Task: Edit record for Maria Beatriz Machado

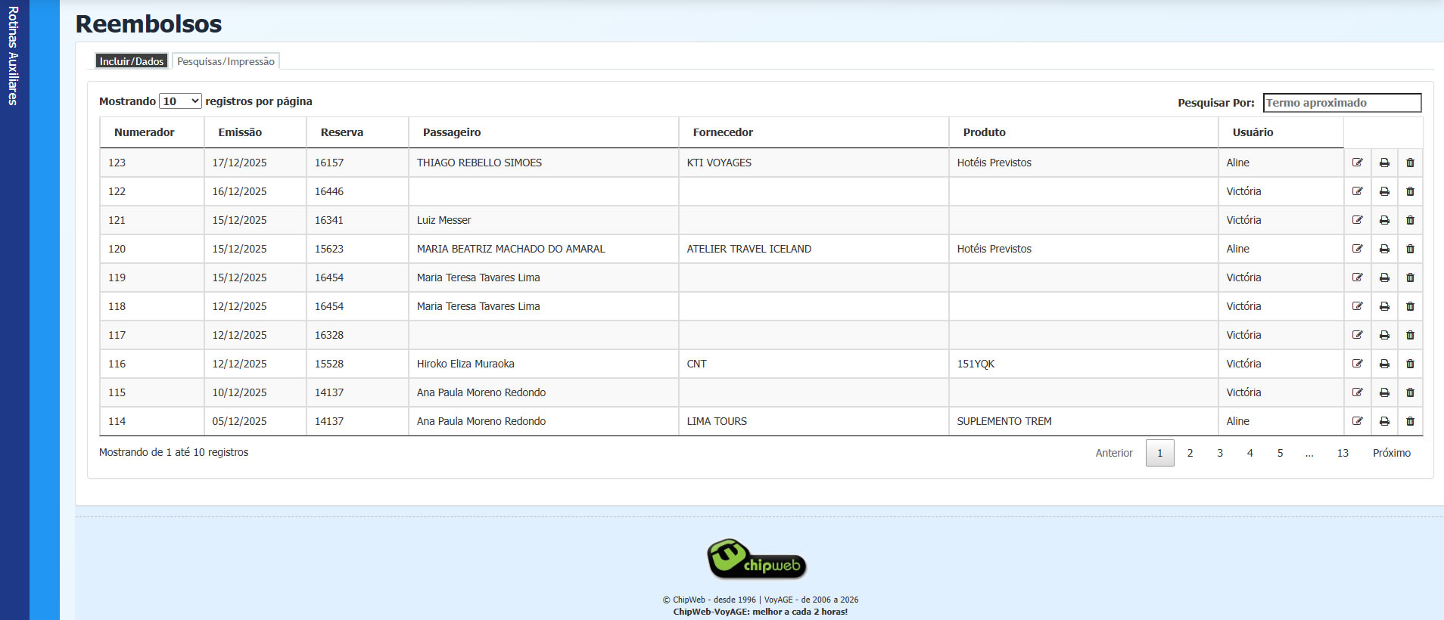Action: click(1357, 249)
